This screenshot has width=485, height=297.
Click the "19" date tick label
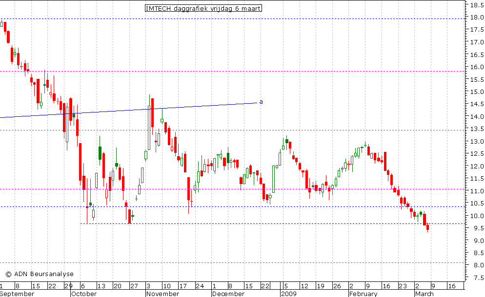tap(321, 286)
